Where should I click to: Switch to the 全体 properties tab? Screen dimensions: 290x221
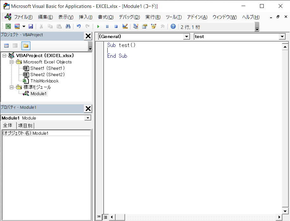(8, 126)
